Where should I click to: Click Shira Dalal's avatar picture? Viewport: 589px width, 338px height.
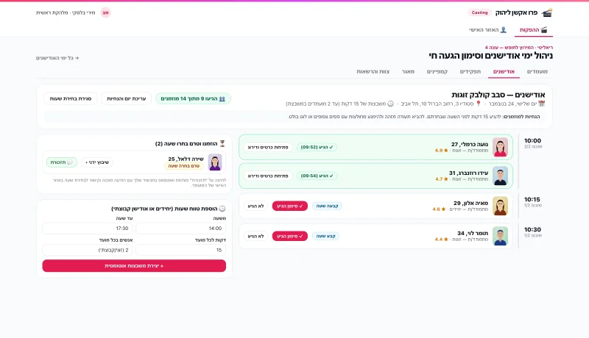coord(215,162)
